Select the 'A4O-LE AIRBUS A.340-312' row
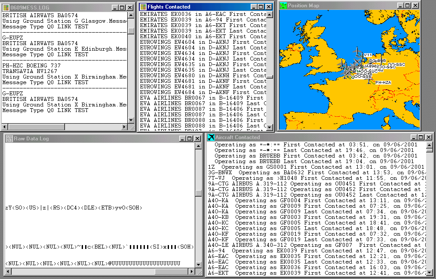436x279 pixels. point(316,245)
